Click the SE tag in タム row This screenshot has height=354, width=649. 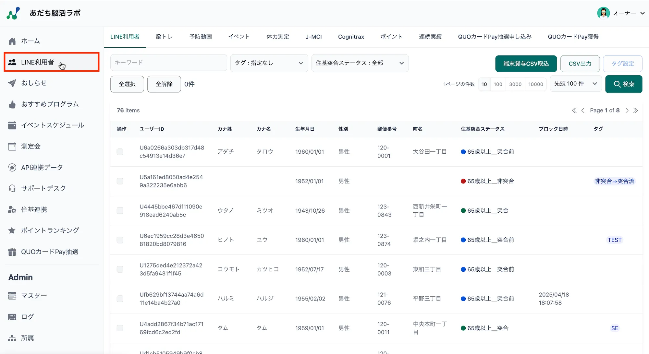point(615,328)
